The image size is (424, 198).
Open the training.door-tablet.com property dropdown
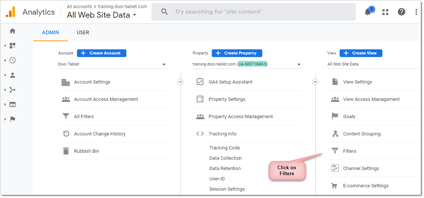click(247, 64)
